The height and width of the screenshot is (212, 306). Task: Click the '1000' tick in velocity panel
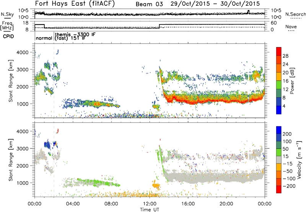22,183
